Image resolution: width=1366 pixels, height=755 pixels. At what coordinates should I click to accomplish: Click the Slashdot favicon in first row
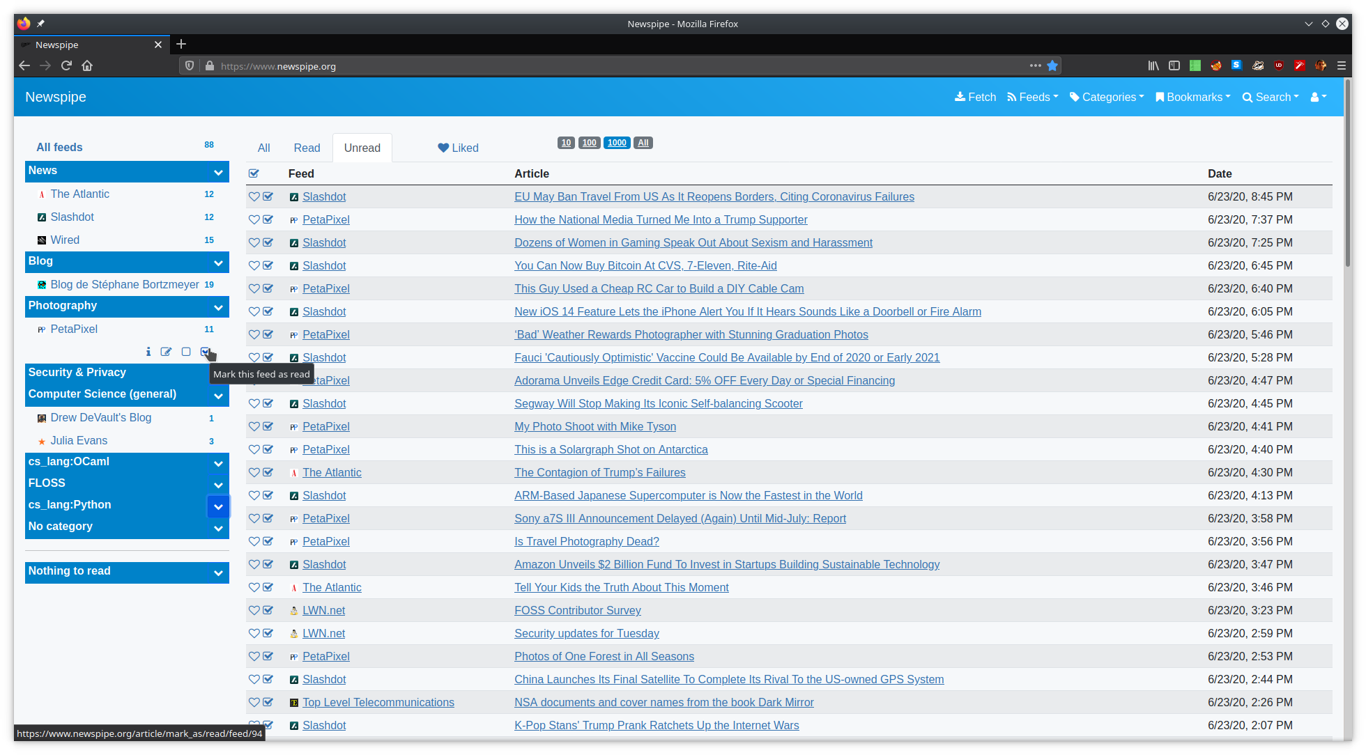pos(293,197)
